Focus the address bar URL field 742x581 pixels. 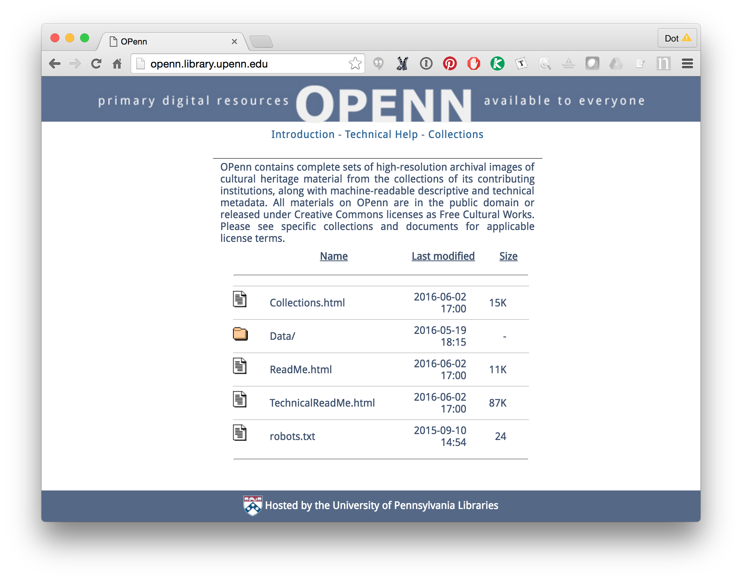(x=248, y=63)
